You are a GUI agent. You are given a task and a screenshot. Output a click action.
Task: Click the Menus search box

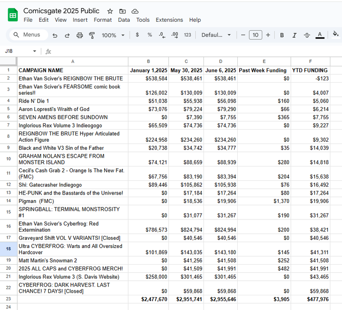point(29,35)
